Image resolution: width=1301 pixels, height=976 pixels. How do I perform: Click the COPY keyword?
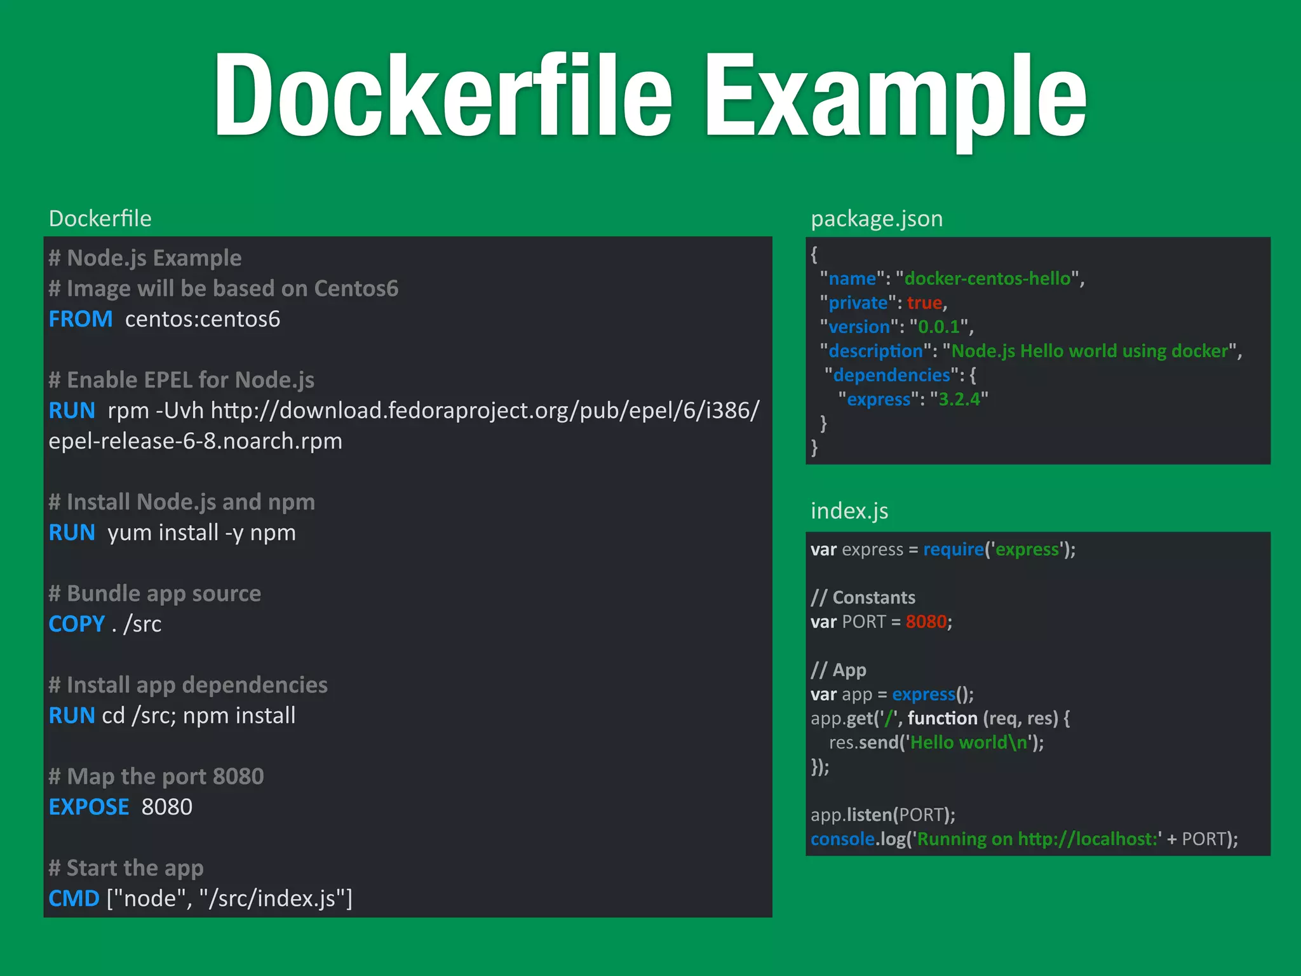[77, 624]
